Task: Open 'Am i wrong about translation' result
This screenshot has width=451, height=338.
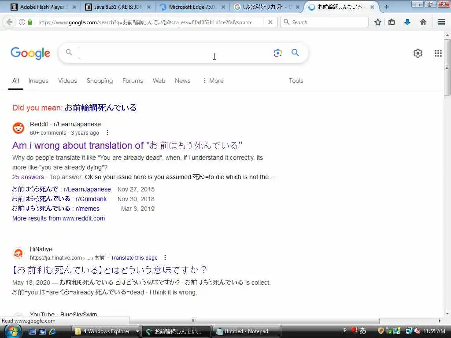Action: click(x=127, y=145)
